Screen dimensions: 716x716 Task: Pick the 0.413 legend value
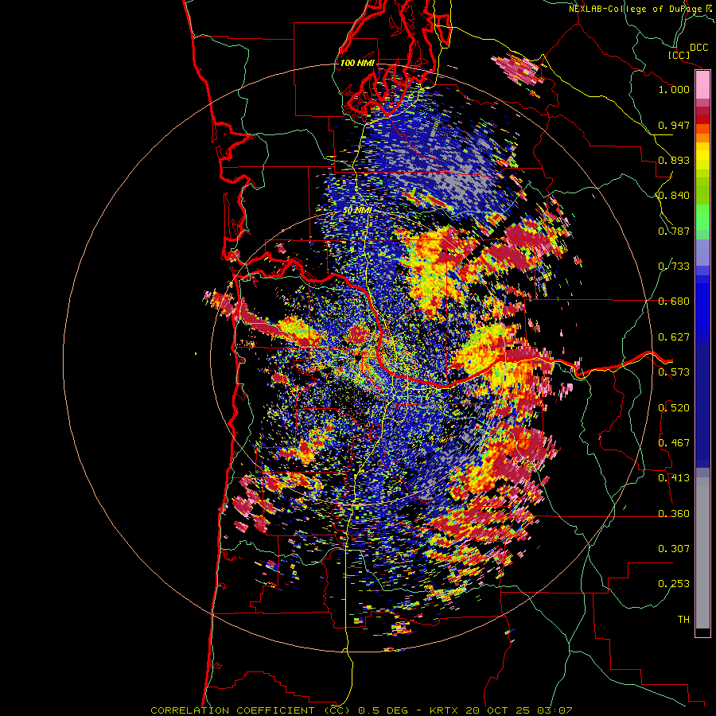(x=674, y=478)
